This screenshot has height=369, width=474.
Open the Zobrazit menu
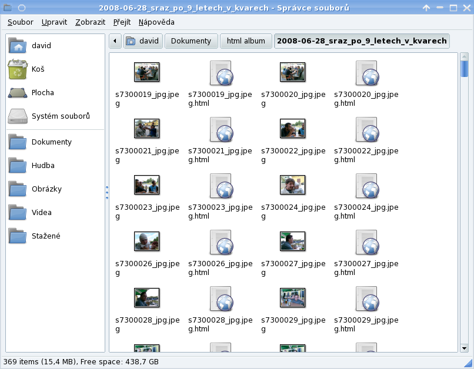click(90, 22)
